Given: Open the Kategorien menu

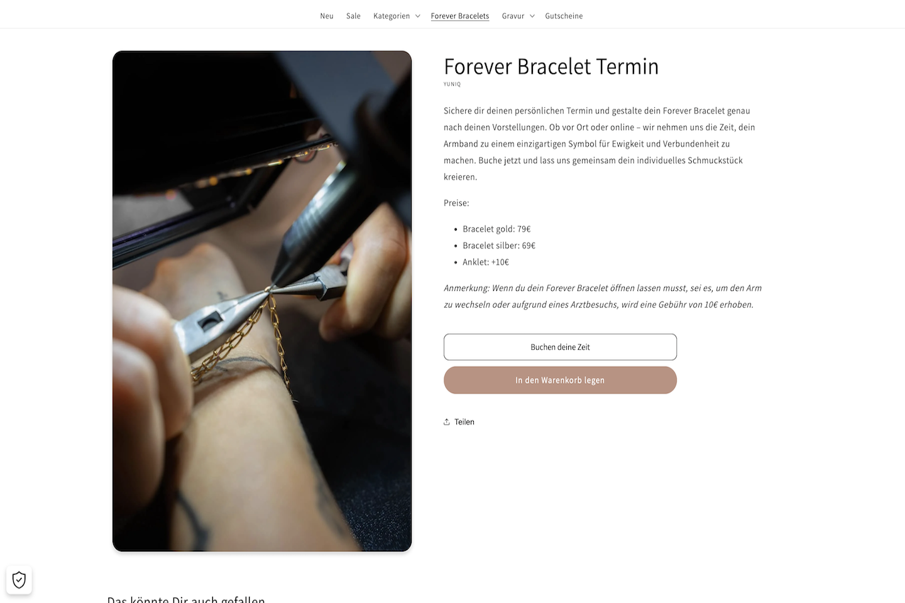Looking at the screenshot, I should (x=392, y=16).
